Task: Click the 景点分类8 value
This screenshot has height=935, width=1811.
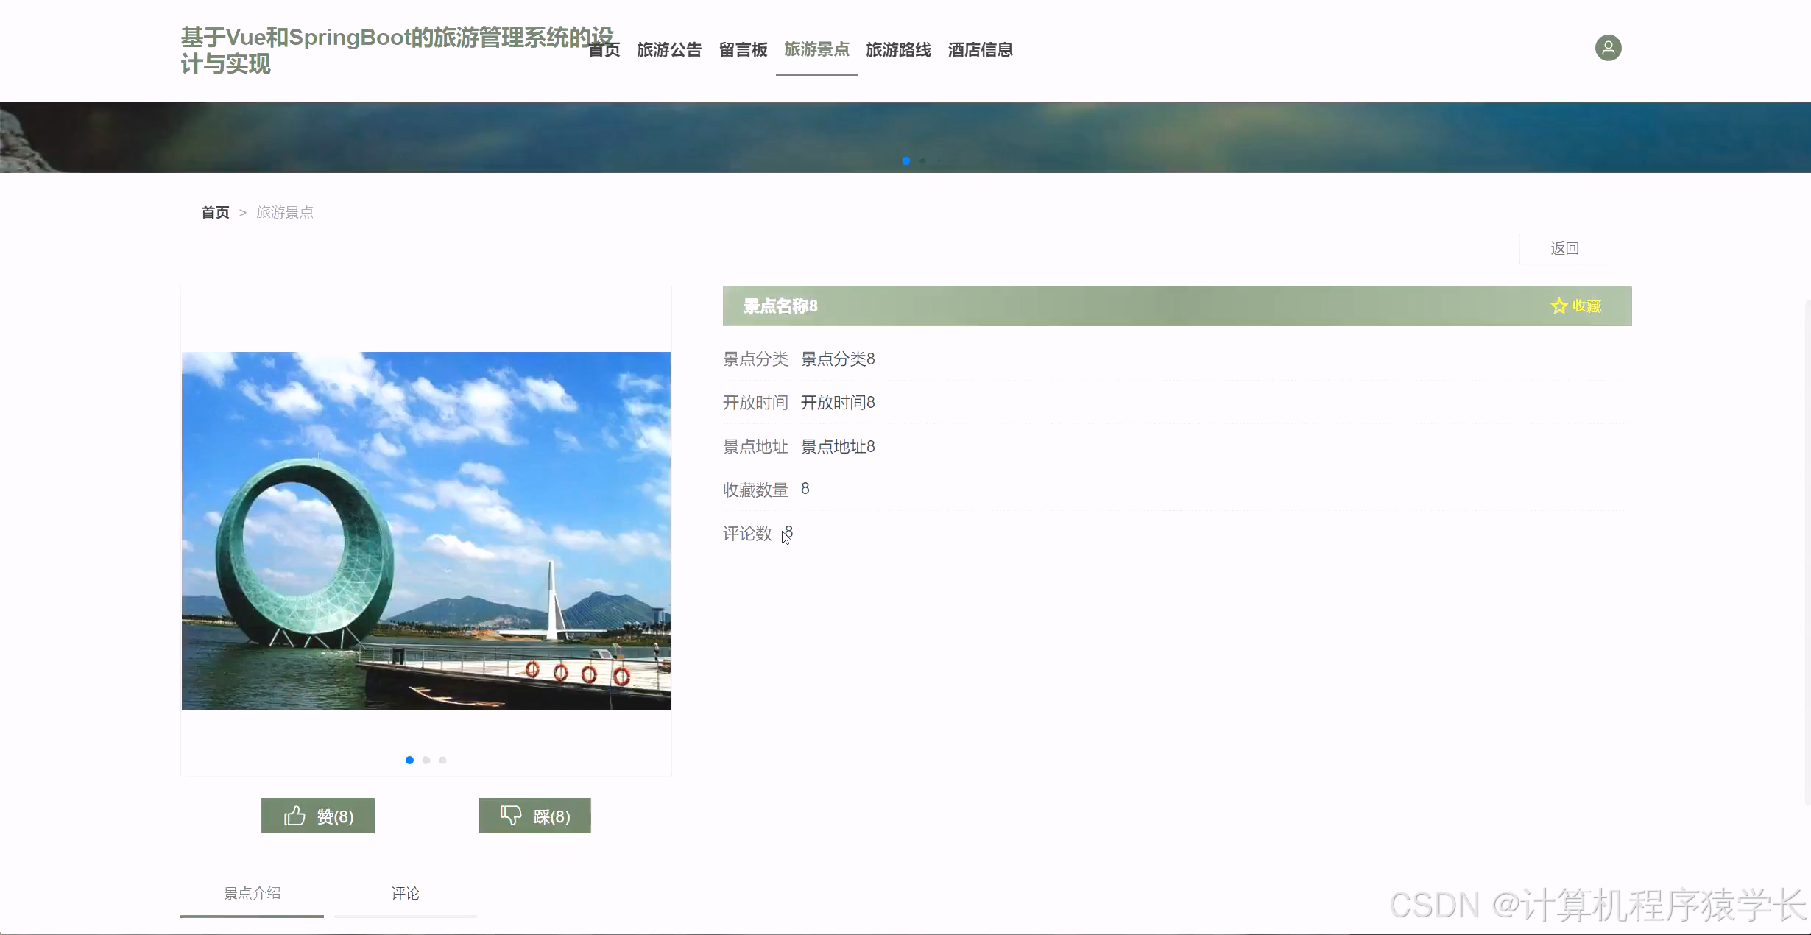Action: [x=838, y=359]
